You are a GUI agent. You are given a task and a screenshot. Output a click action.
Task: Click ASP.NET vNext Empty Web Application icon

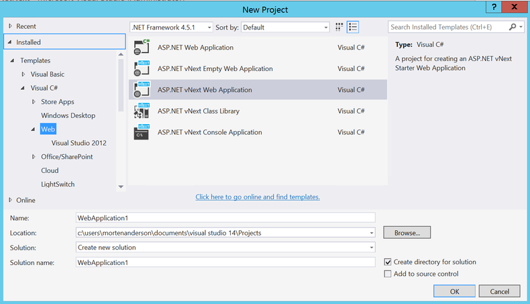pyautogui.click(x=142, y=68)
